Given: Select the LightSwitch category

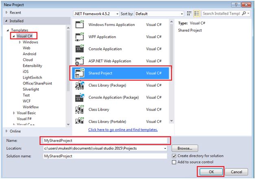Looking at the screenshot, I should pos(33,77).
